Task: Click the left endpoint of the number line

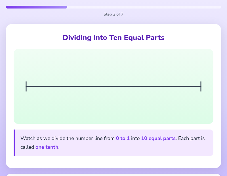Action: [x=26, y=86]
